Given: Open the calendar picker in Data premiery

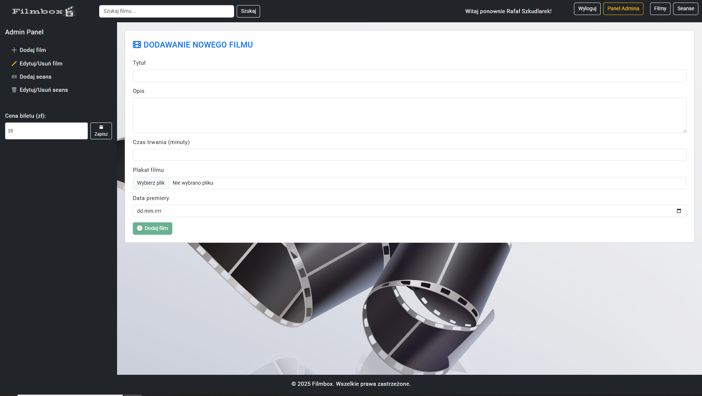Looking at the screenshot, I should click(x=679, y=211).
